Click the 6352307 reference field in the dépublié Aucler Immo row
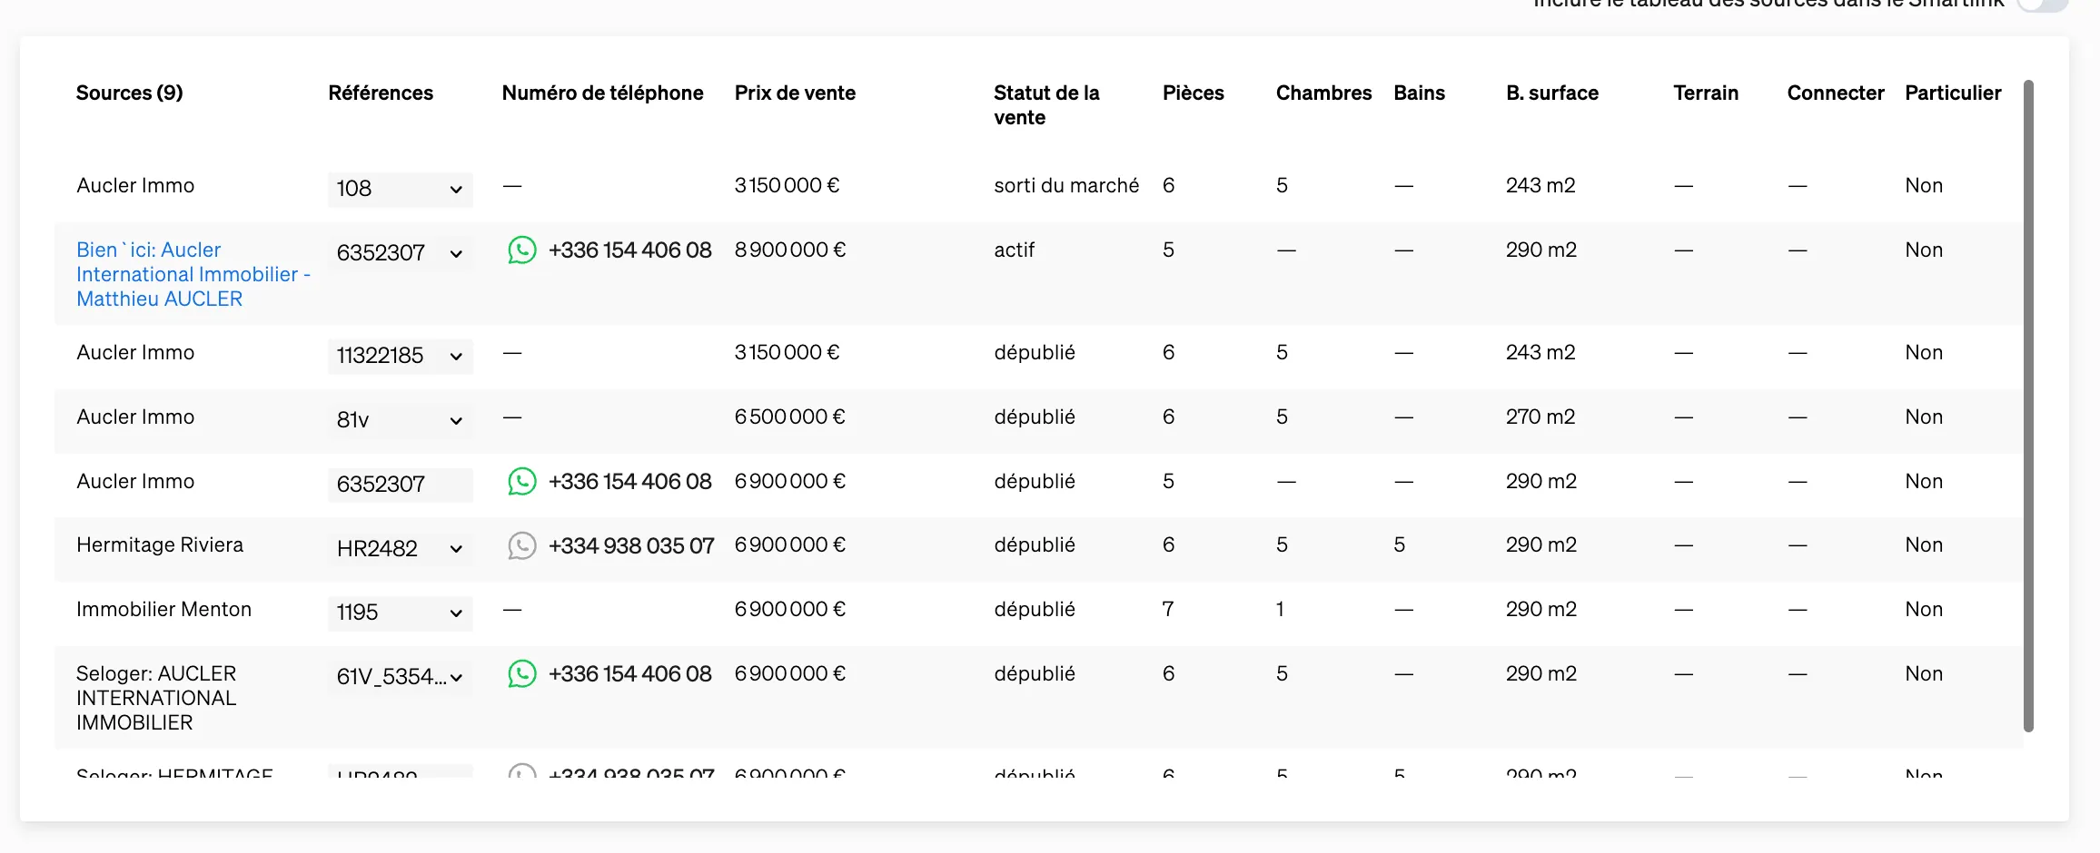2100x853 pixels. click(x=401, y=485)
